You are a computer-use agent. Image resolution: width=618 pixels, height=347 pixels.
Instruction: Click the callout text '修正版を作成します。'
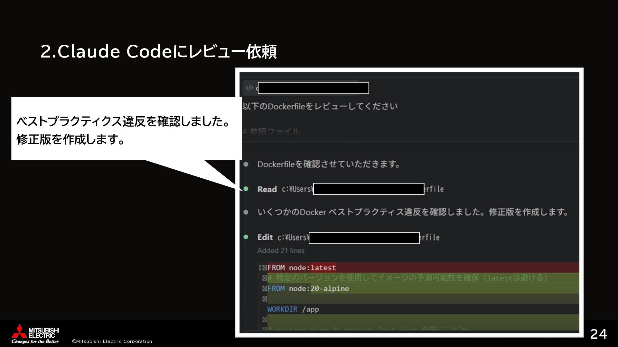pos(70,139)
